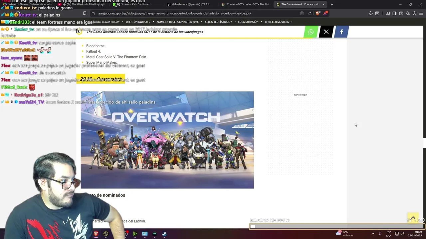Click the network icon in system tray
426x239 pixels.
click(x=397, y=234)
